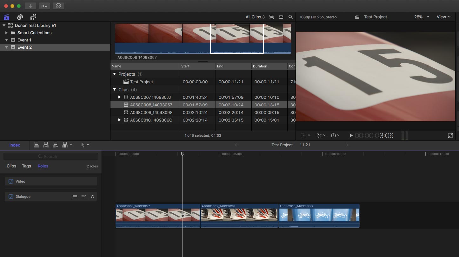The width and height of the screenshot is (459, 257).
Task: Collapse the Projects group in browser list
Action: (115, 74)
